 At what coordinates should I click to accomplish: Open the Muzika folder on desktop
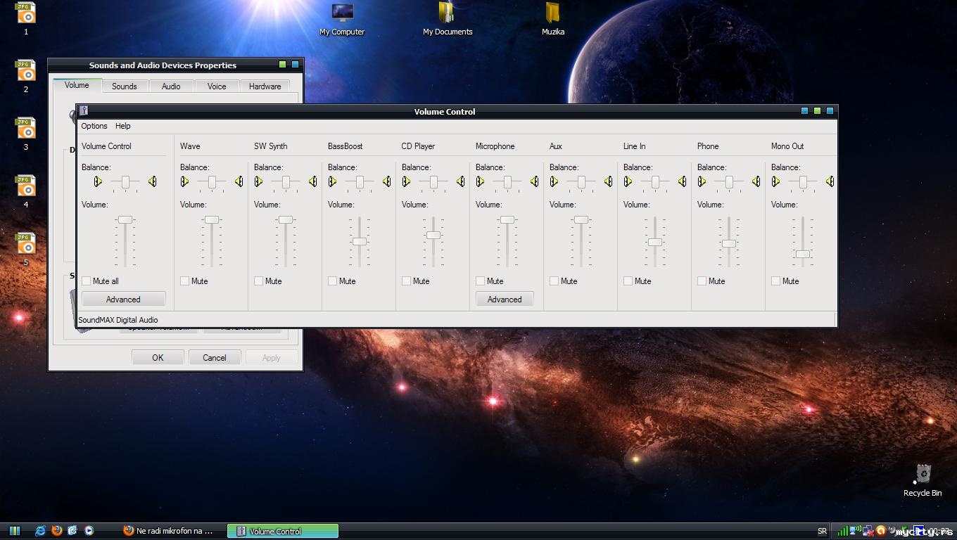pos(552,14)
